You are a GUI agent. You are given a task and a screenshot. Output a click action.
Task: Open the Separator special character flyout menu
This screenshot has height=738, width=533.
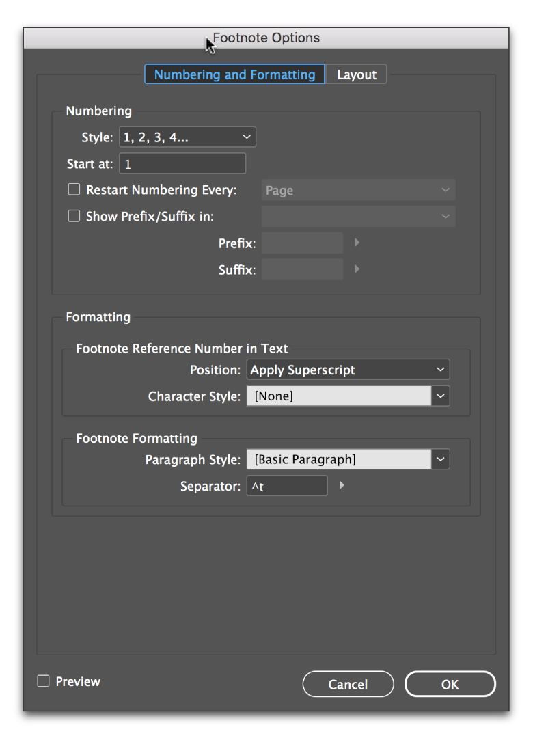(341, 485)
